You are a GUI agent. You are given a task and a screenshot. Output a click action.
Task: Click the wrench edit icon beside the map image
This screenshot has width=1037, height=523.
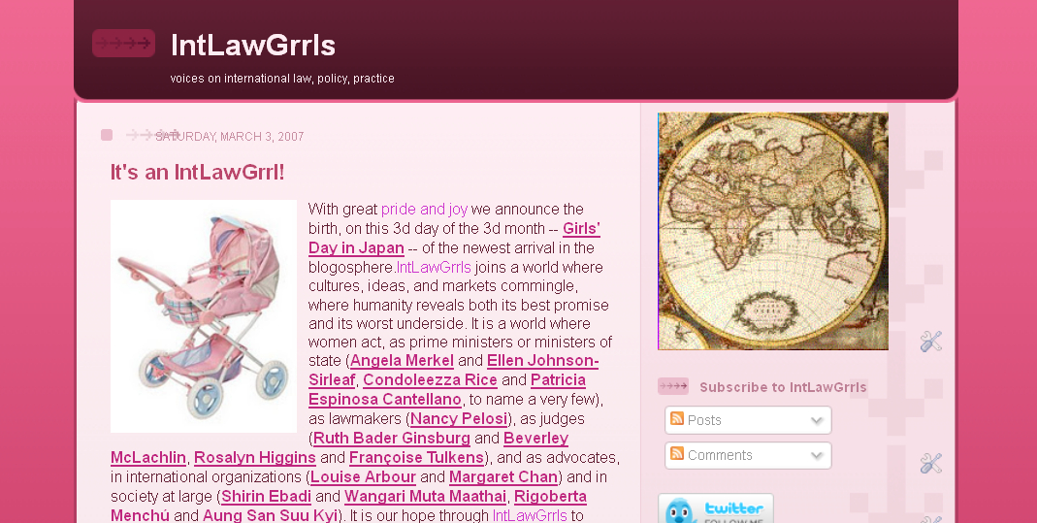(x=930, y=342)
